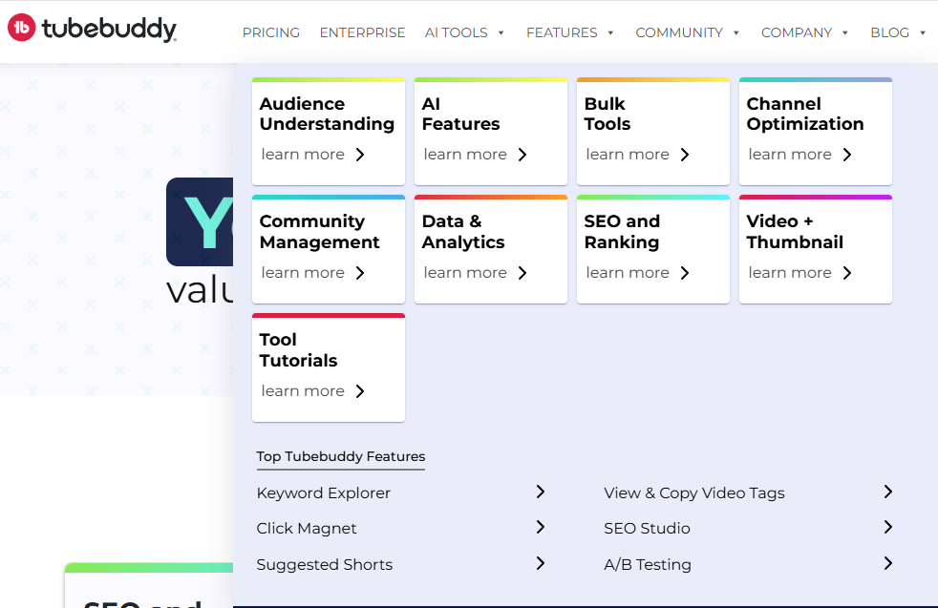This screenshot has width=938, height=608.
Task: Click learn more under Video + Thumbnail
Action: click(x=790, y=273)
